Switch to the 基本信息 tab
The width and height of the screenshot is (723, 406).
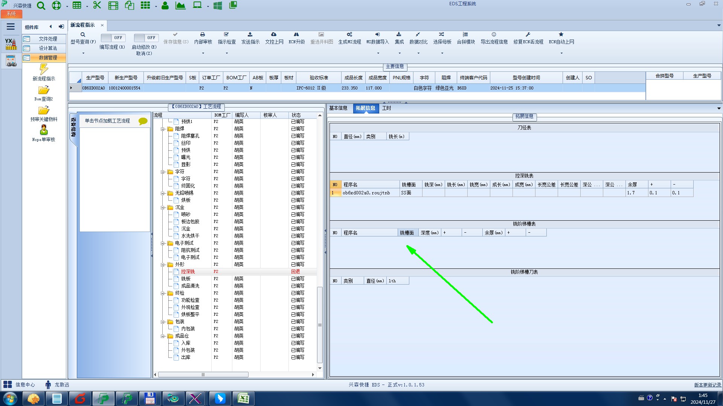pos(338,108)
